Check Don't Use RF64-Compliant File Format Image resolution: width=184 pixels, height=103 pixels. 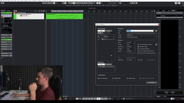[138, 53]
